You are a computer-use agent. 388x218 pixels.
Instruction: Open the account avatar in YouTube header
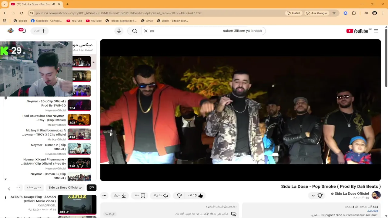click(x=11, y=31)
